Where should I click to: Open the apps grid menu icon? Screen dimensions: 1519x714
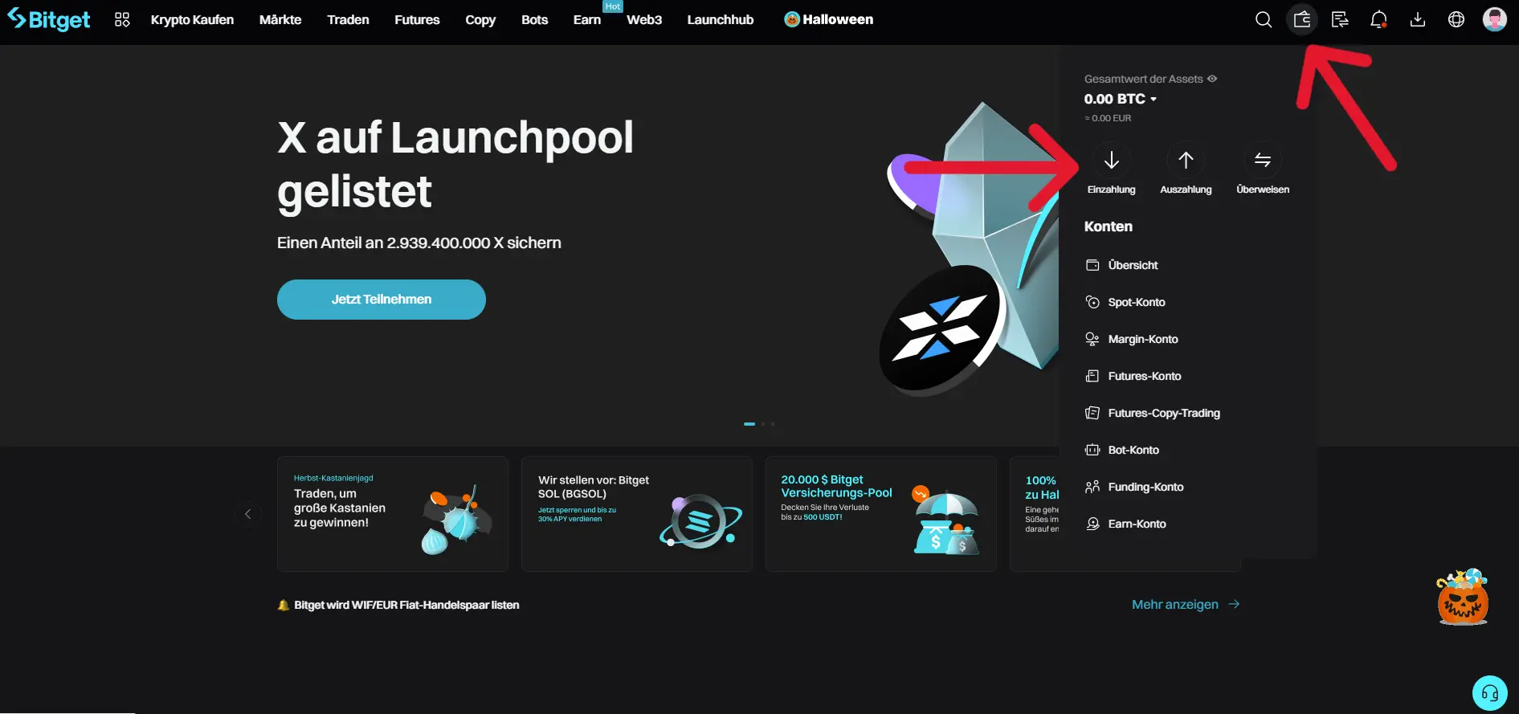tap(122, 19)
